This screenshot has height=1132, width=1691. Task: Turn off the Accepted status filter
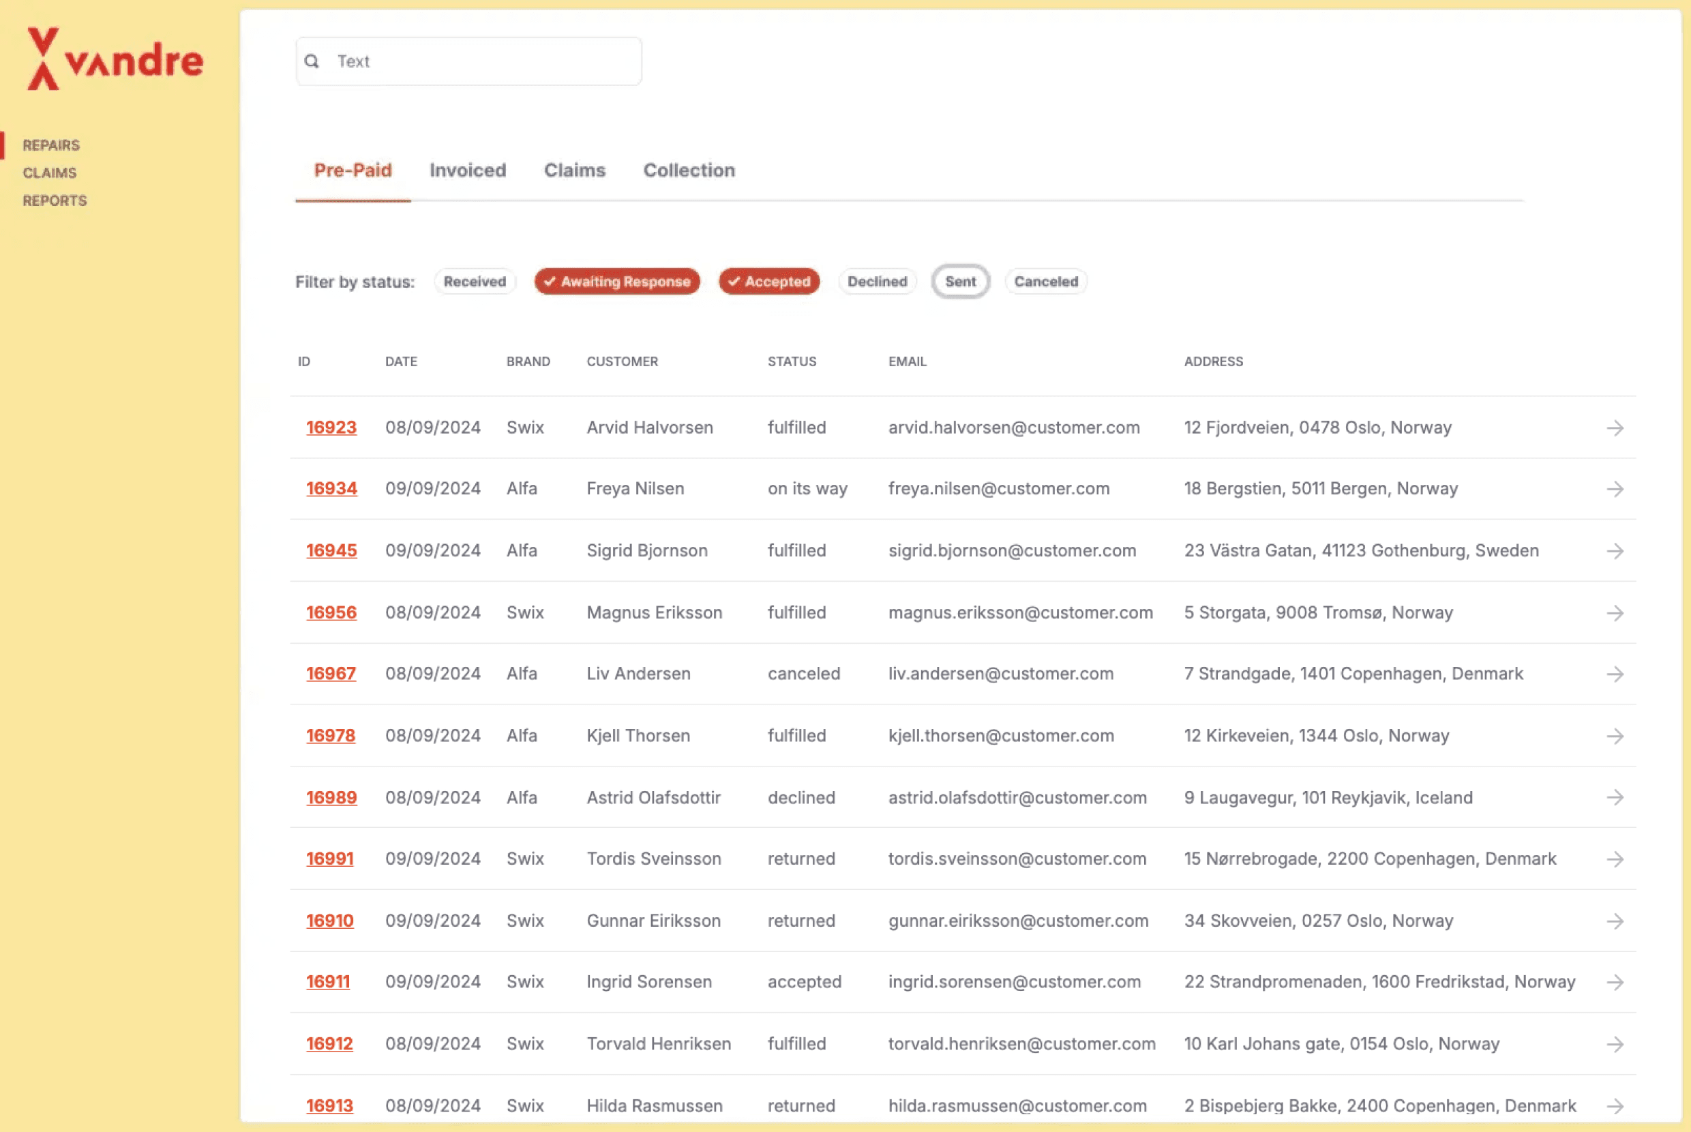click(768, 282)
